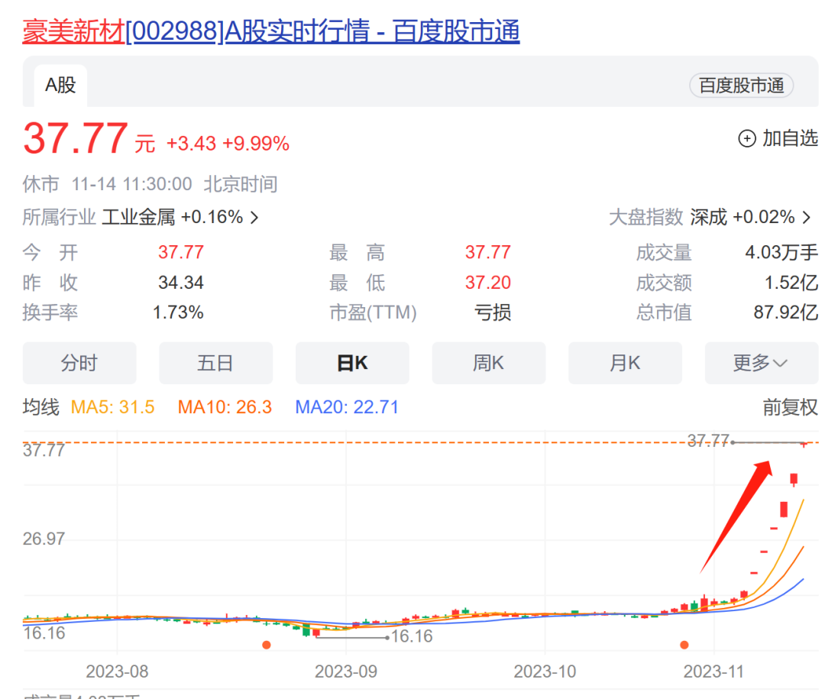Switch to the 五日 chart tab

[215, 363]
